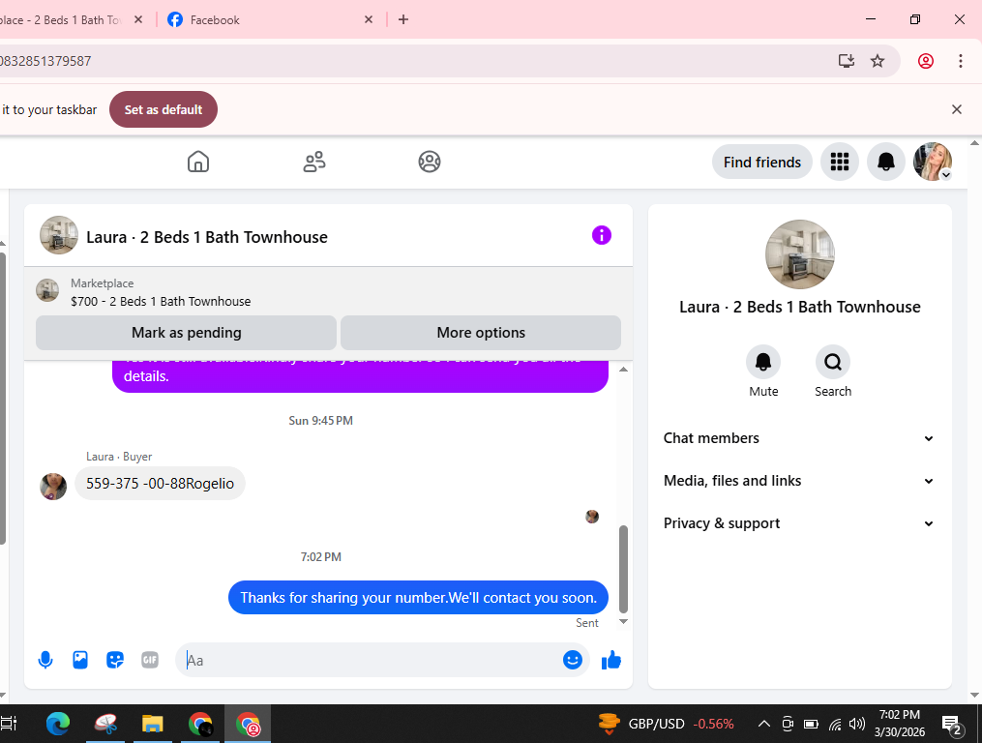
Task: Click Mark as pending
Action: click(186, 333)
